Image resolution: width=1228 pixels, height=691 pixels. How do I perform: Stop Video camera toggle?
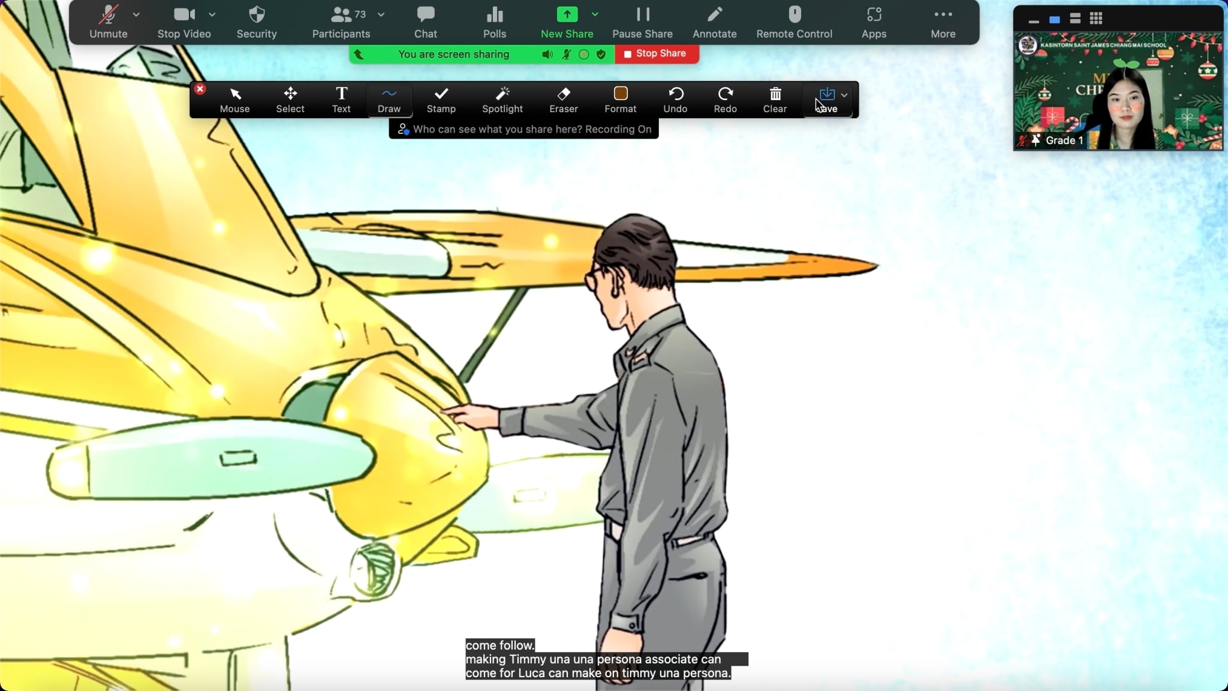[183, 22]
